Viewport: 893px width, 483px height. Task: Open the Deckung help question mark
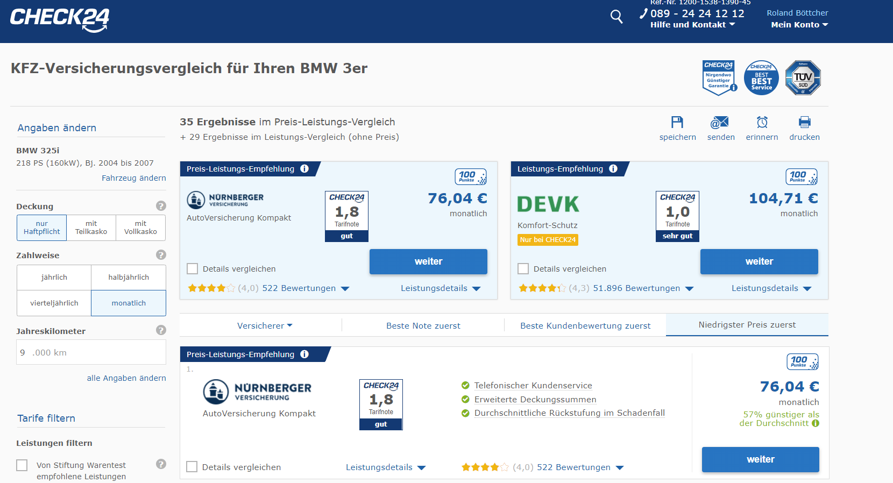(x=161, y=205)
